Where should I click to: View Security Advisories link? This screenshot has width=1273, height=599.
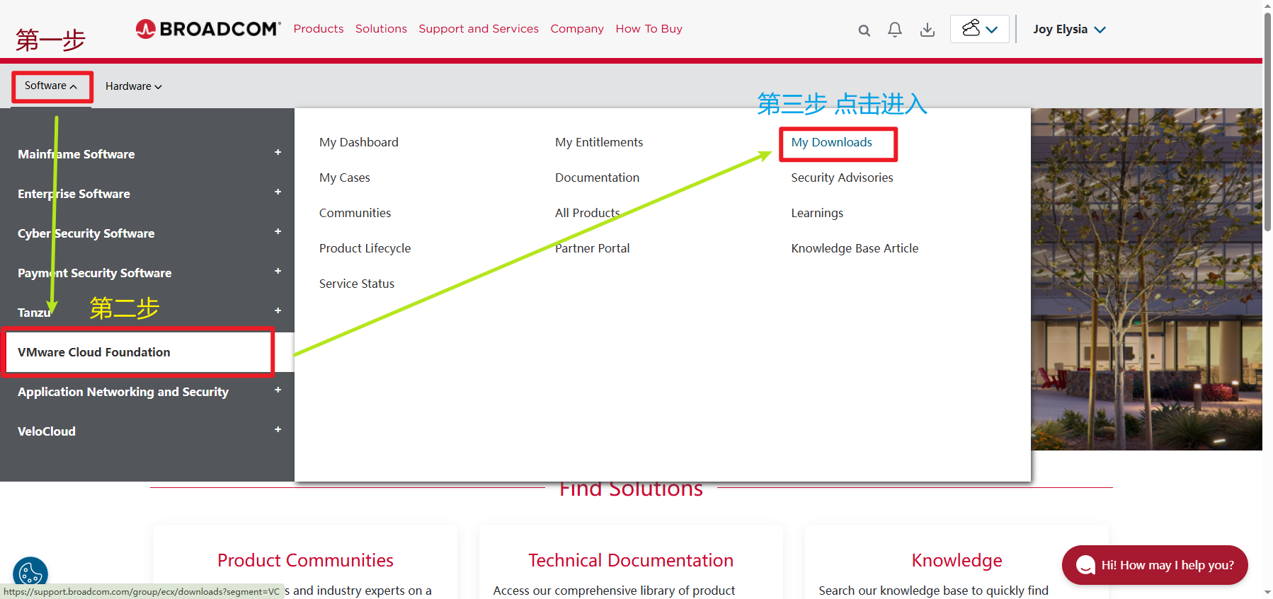[x=842, y=178]
